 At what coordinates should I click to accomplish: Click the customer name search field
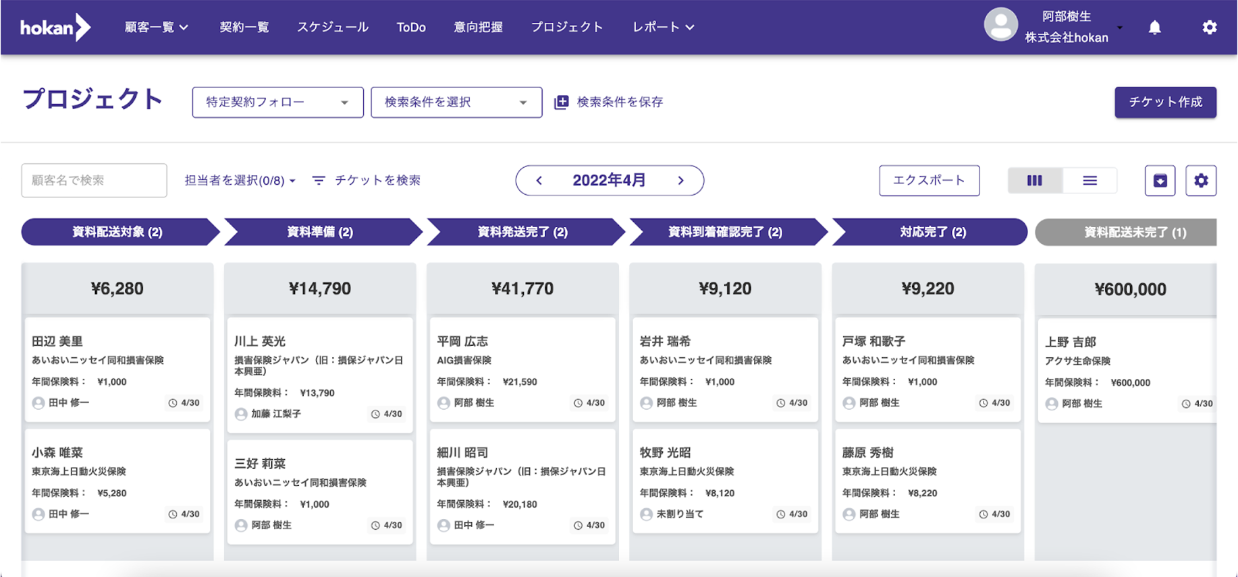[94, 181]
